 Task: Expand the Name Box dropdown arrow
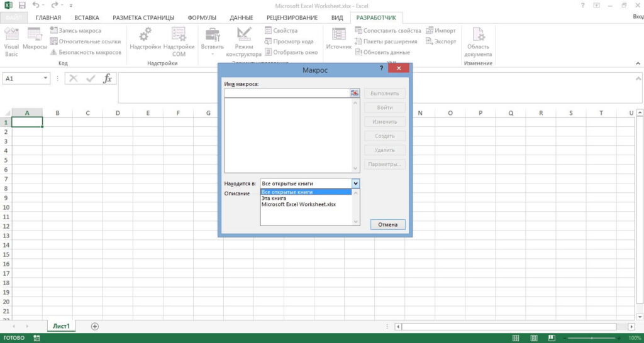(x=46, y=79)
